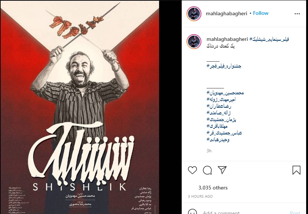This screenshot has width=308, height=214.
Task: Open hashtag محمدحسین_مهدویان
Action: (x=225, y=93)
